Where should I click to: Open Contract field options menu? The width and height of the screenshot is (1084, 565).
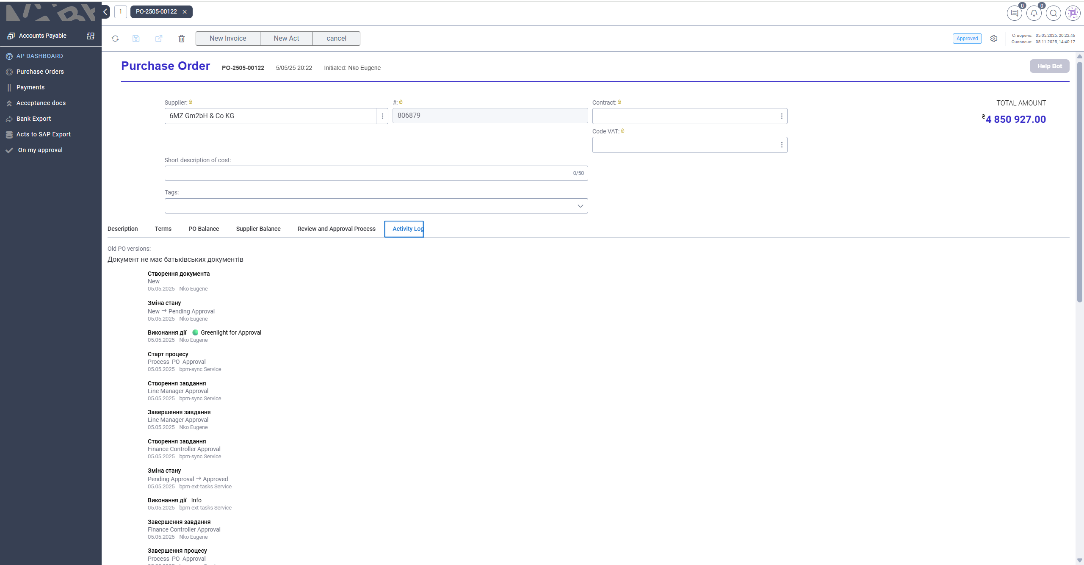tap(782, 116)
